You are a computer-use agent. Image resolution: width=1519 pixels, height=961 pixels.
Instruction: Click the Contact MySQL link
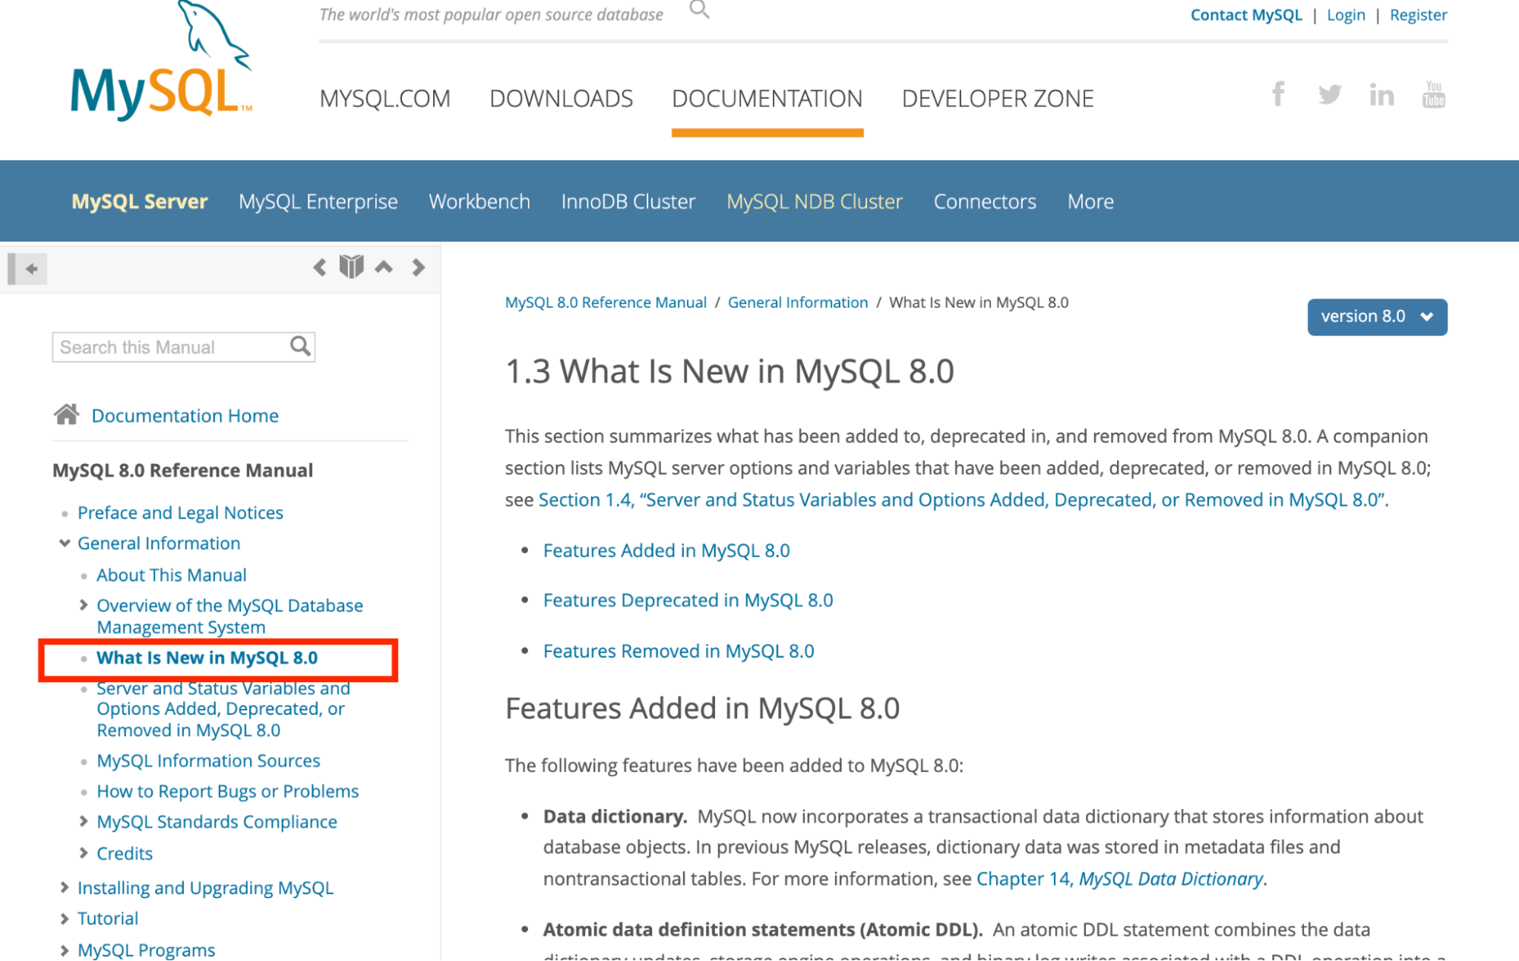[x=1245, y=15]
